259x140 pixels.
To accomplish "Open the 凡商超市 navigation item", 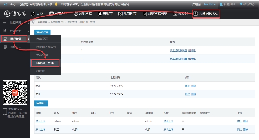I will click(127, 14).
